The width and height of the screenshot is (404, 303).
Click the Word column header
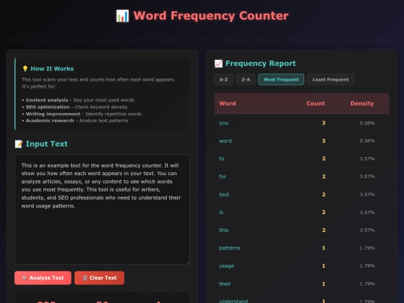227,103
